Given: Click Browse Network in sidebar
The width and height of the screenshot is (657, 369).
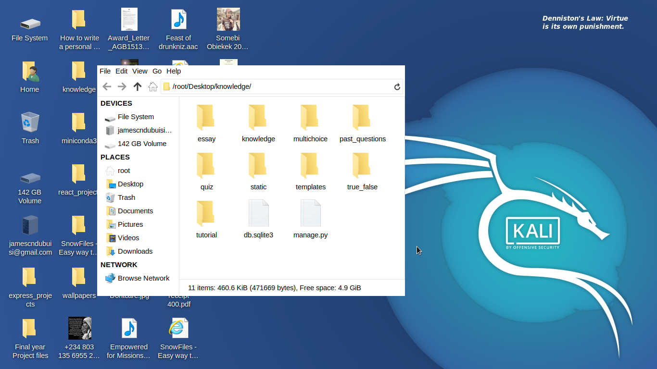Looking at the screenshot, I should (x=143, y=278).
